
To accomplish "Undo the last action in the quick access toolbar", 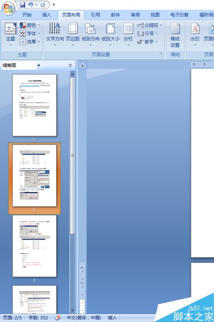I will (31, 5).
